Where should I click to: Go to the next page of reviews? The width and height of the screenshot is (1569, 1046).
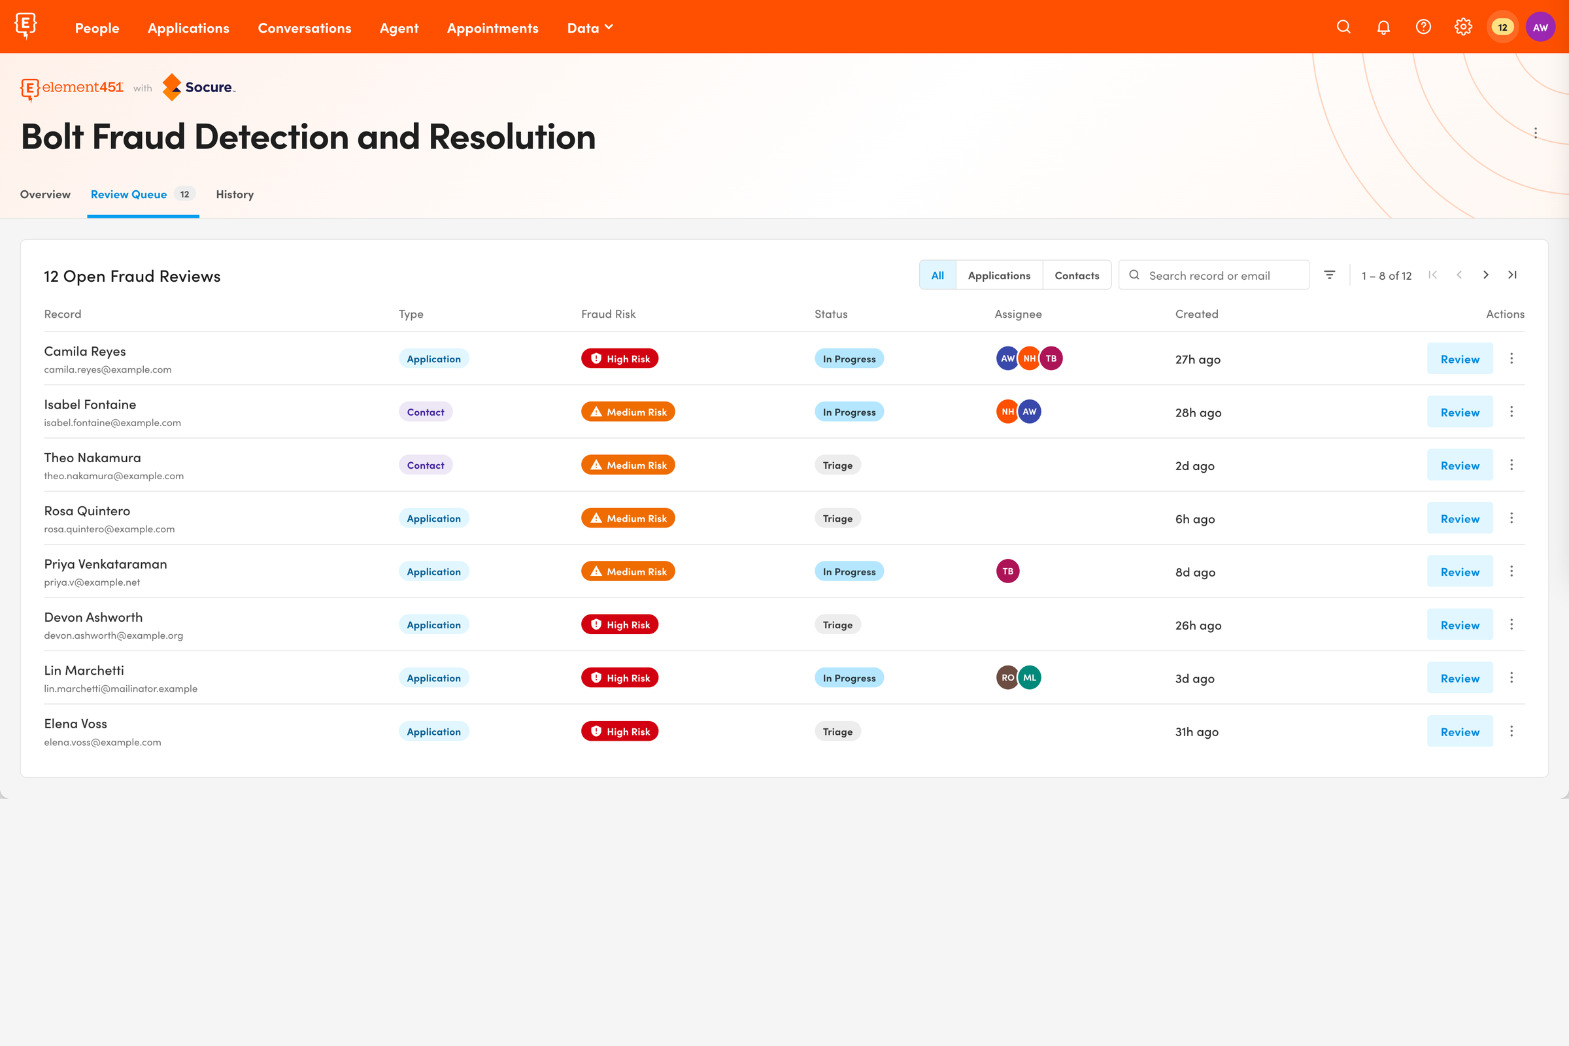[x=1485, y=275]
